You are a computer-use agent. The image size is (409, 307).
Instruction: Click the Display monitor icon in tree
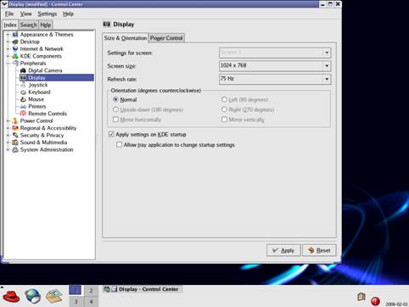(23, 77)
